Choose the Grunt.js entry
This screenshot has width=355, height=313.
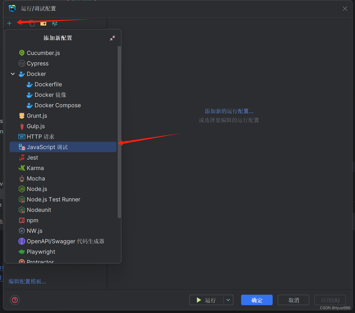tap(63, 116)
